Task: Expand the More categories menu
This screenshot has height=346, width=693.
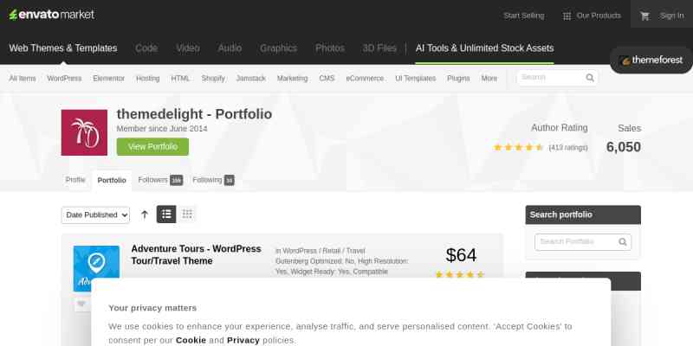Action: coord(489,79)
